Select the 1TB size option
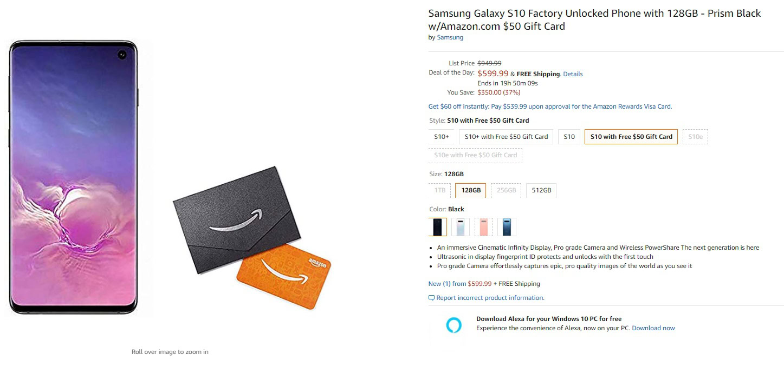The image size is (784, 374). tap(439, 190)
